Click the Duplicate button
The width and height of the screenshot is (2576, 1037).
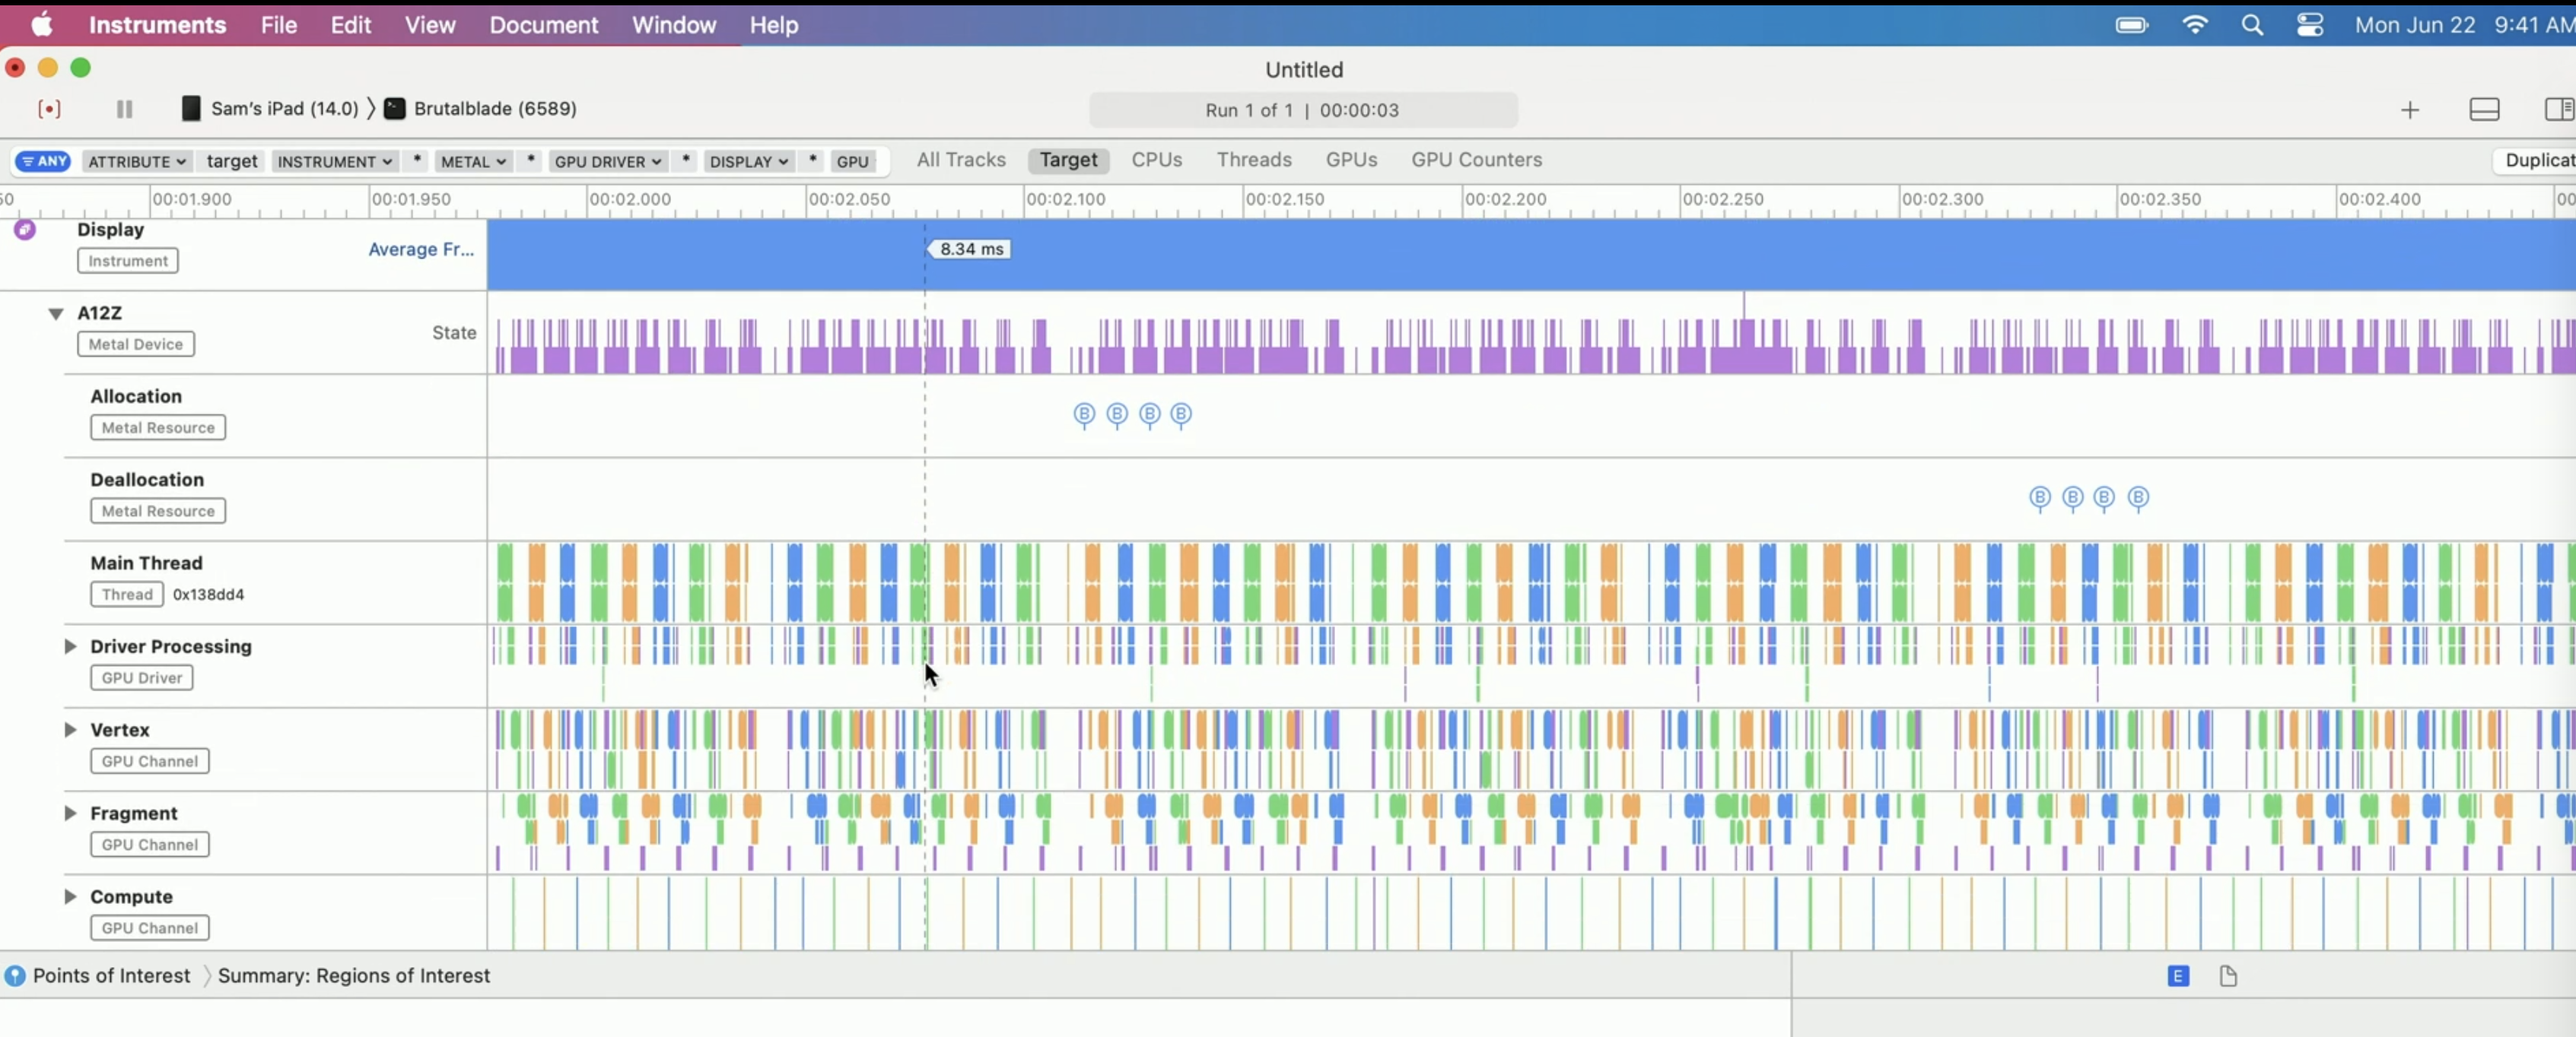pyautogui.click(x=2536, y=160)
